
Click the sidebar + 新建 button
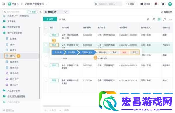click(x=33, y=12)
